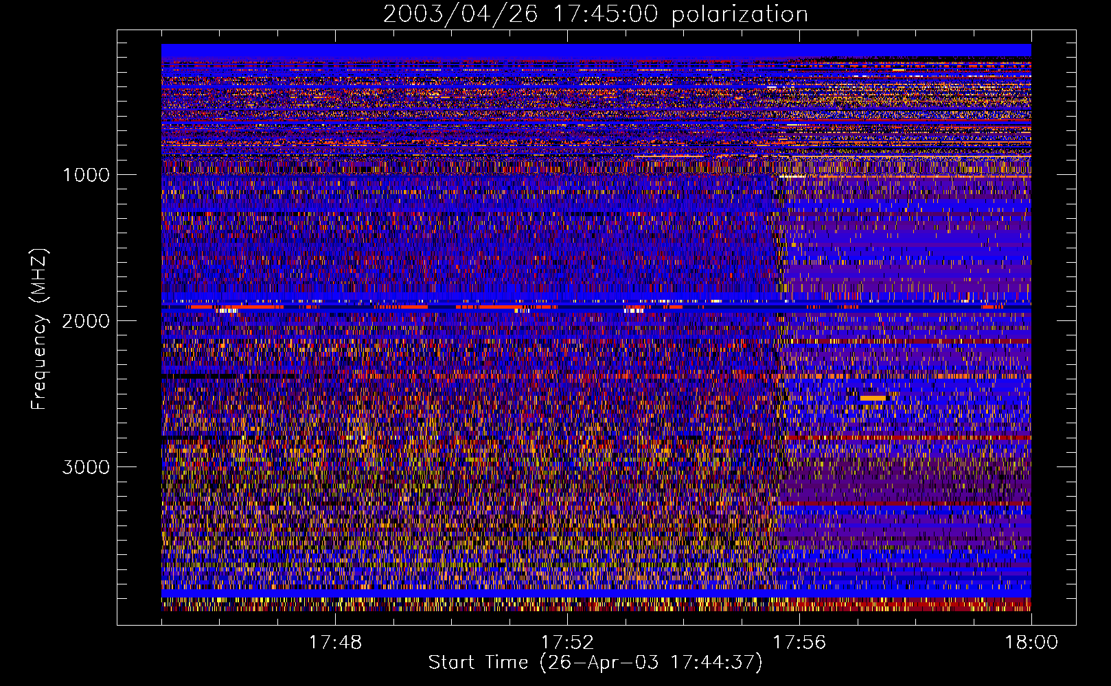Click the short orange burst near 2500 MHz

click(873, 398)
